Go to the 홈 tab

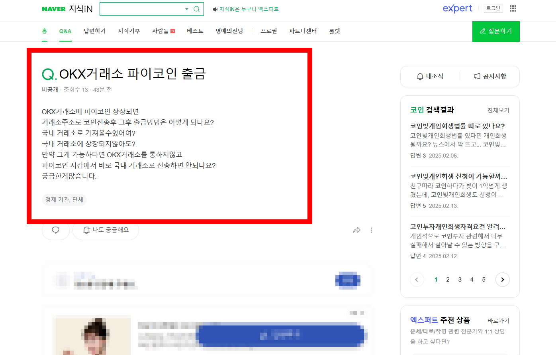click(45, 31)
